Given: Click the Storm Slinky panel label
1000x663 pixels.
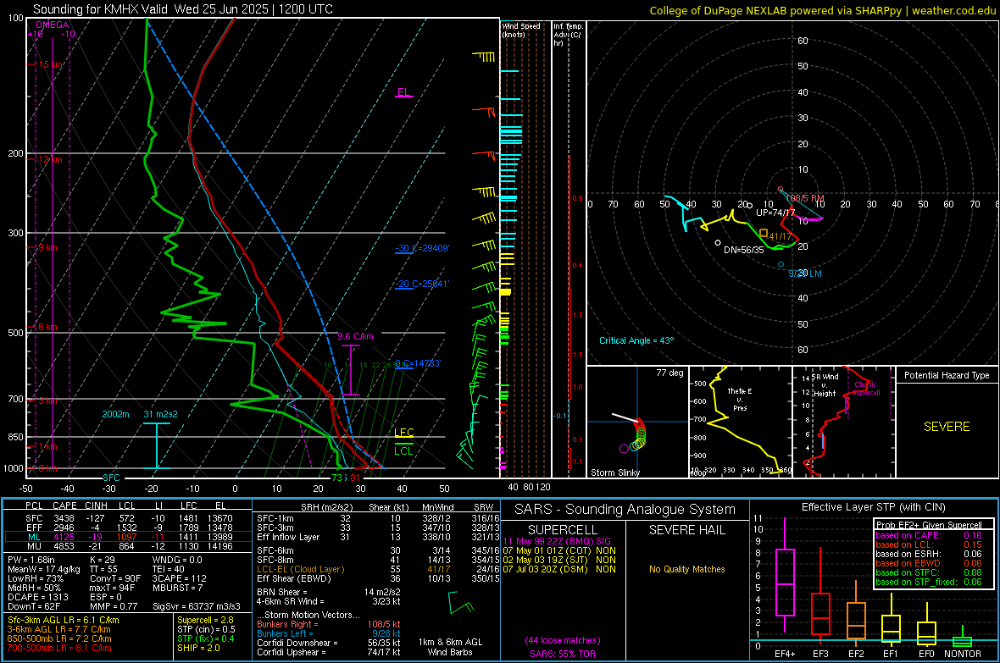Looking at the screenshot, I should coord(614,472).
